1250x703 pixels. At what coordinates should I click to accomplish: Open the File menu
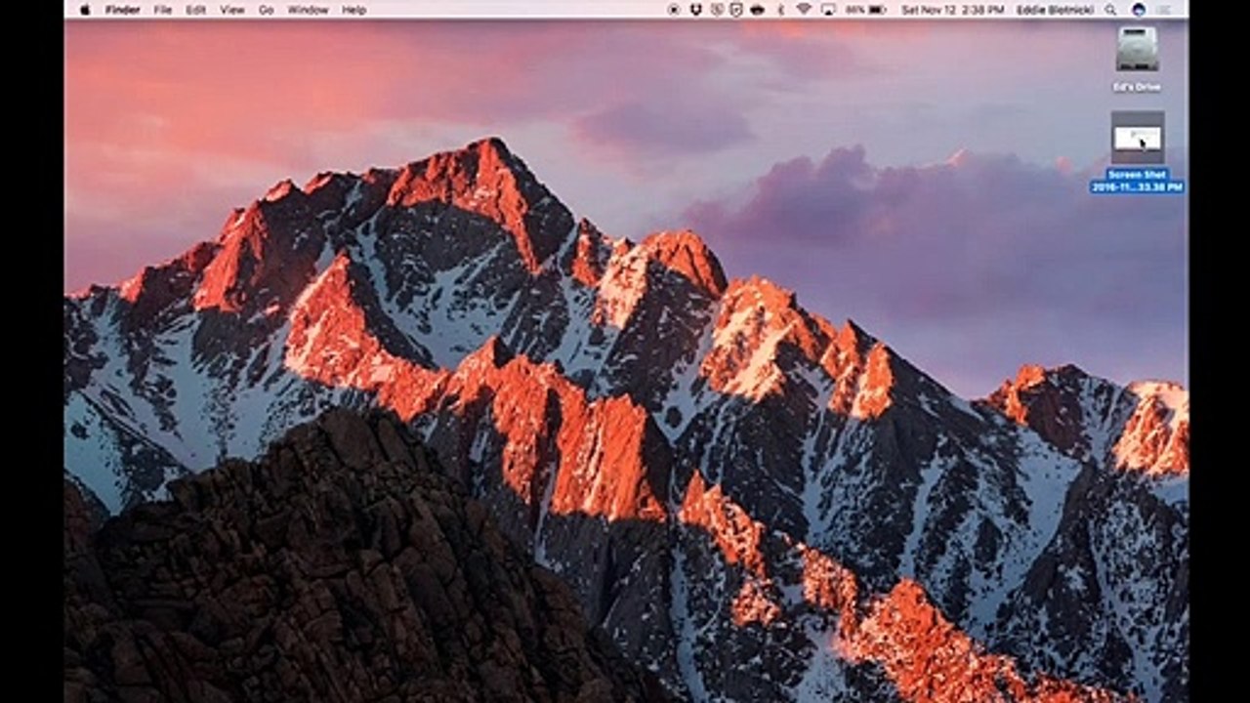[x=163, y=10]
